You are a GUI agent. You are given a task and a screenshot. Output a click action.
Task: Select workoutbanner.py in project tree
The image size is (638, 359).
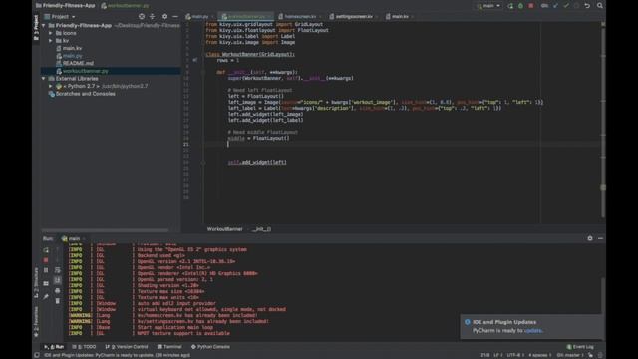[85, 71]
